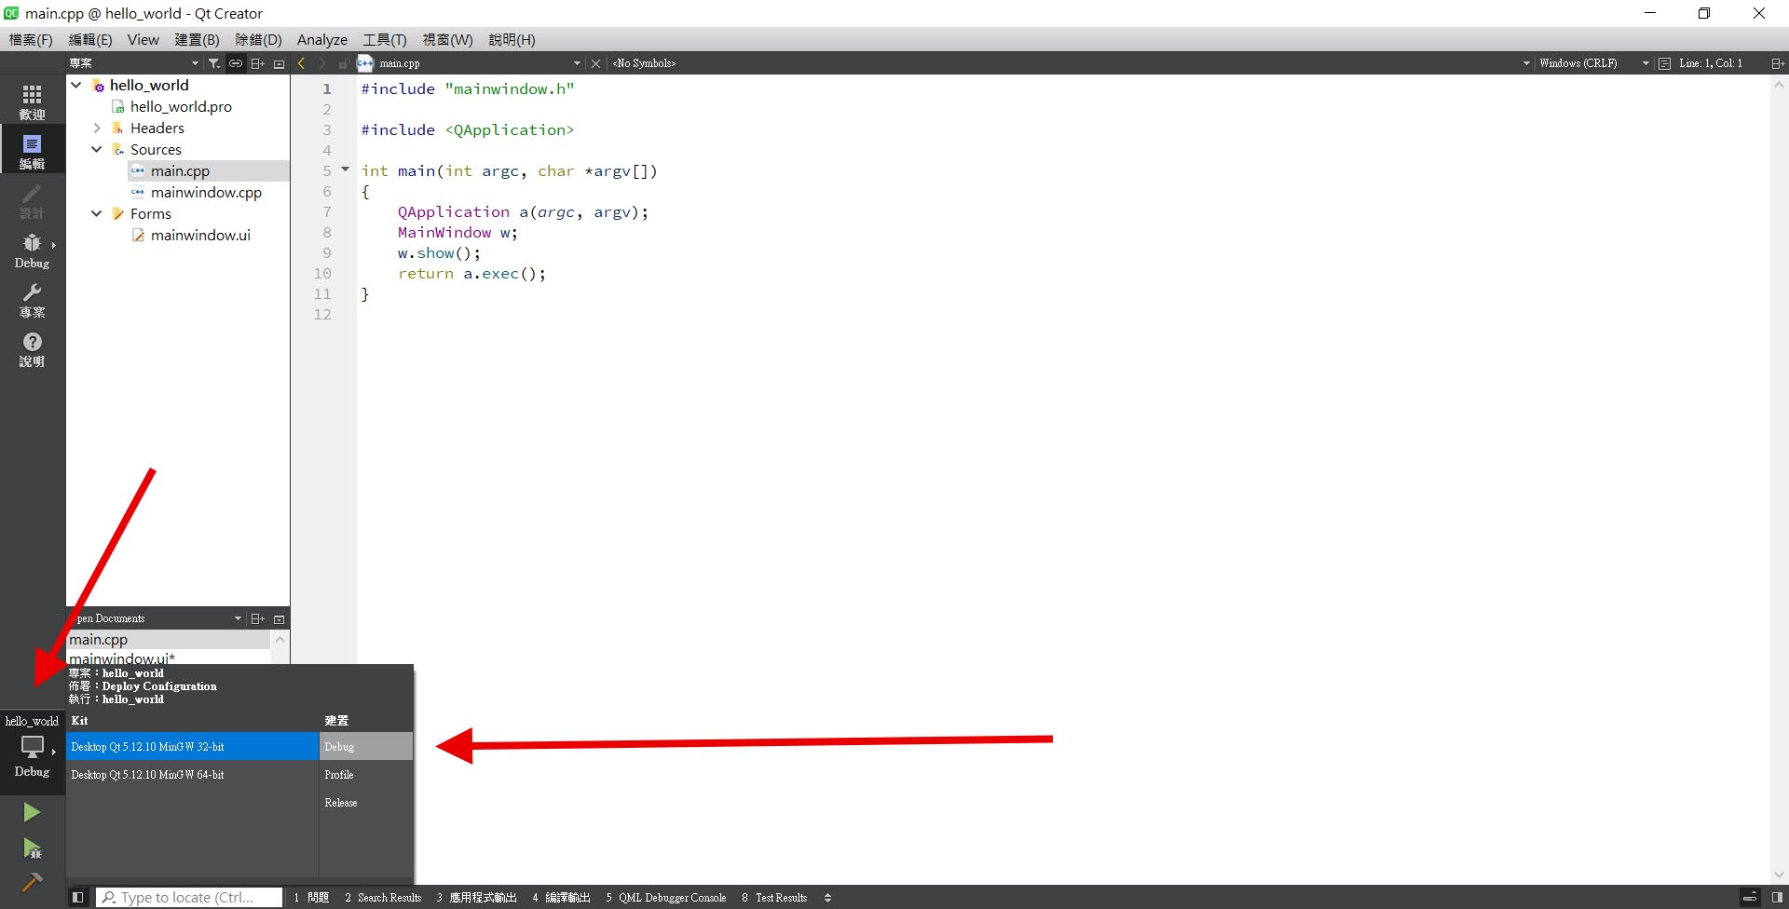Open the 視窗(W) menu
This screenshot has width=1789, height=909.
tap(447, 39)
